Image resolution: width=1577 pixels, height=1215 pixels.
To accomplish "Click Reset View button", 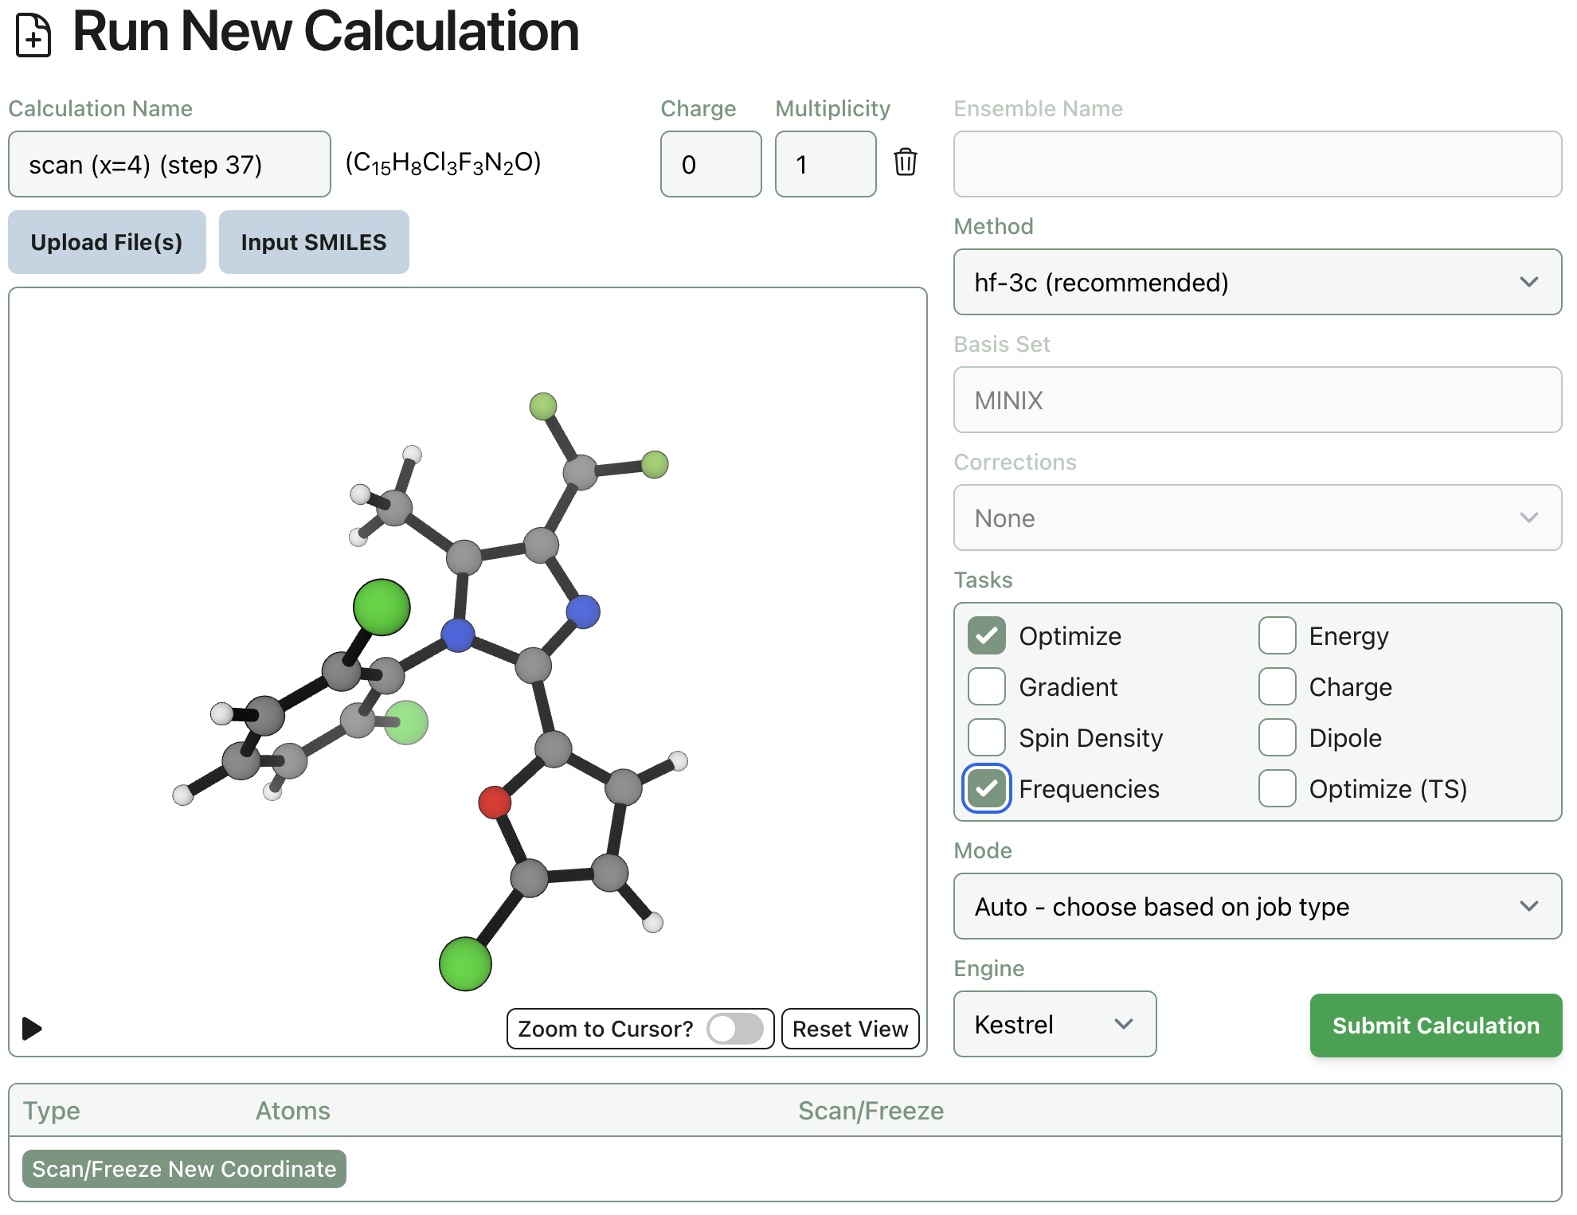I will click(x=850, y=1029).
